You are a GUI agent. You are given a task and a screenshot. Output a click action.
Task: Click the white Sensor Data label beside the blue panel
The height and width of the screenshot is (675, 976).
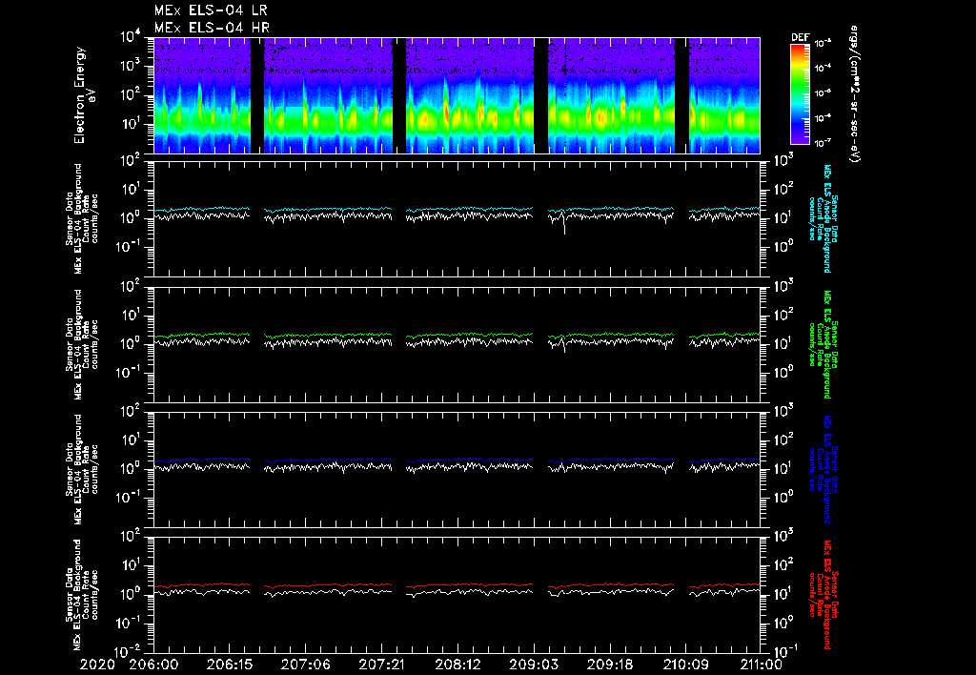pyautogui.click(x=82, y=469)
